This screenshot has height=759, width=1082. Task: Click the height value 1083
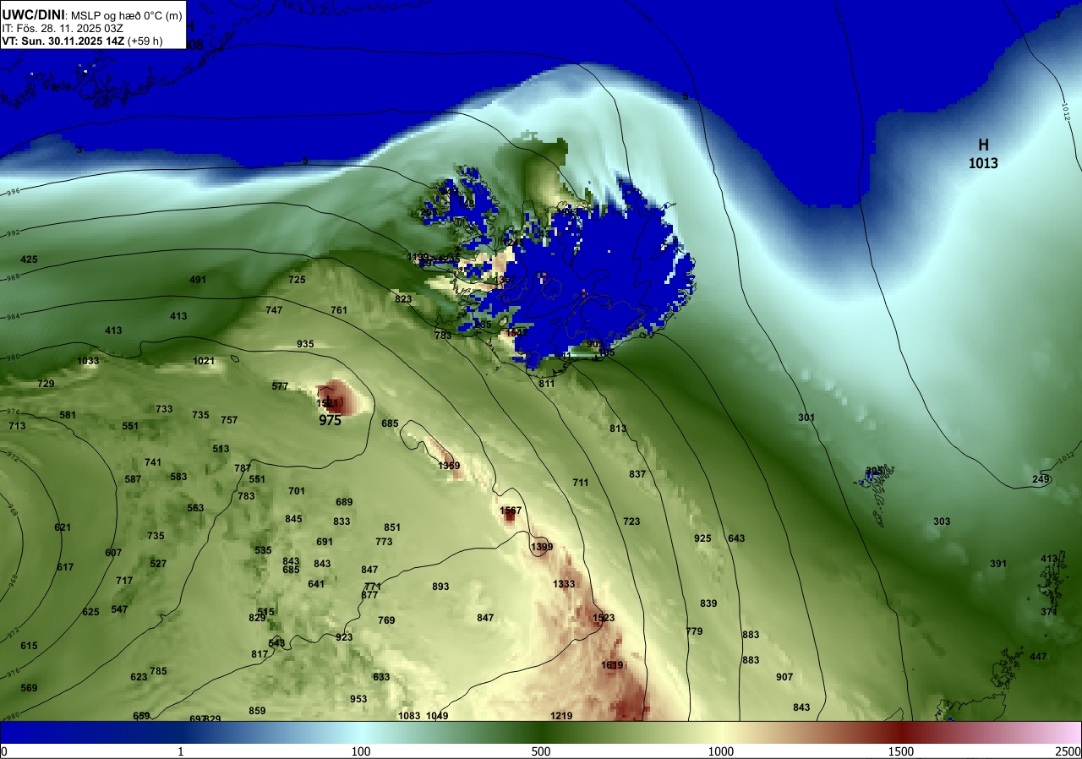[x=409, y=716]
